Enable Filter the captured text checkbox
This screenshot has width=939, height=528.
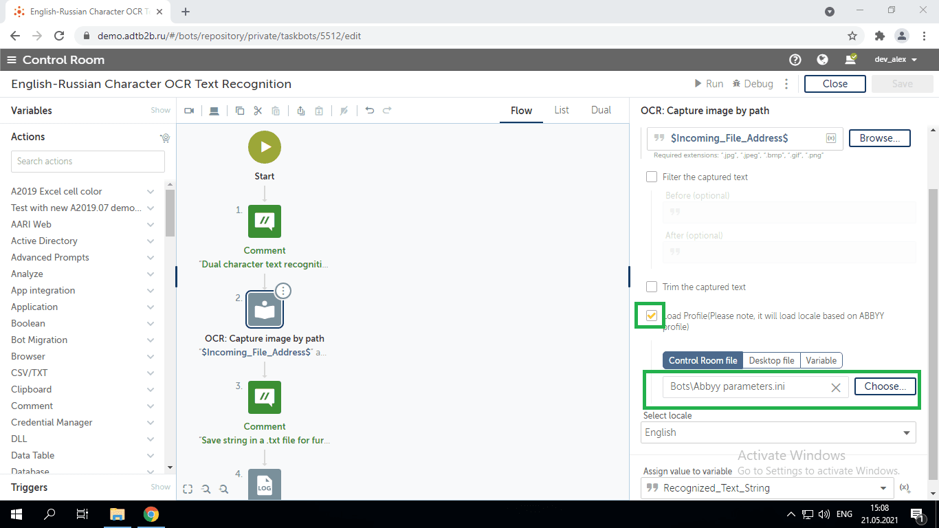point(652,177)
